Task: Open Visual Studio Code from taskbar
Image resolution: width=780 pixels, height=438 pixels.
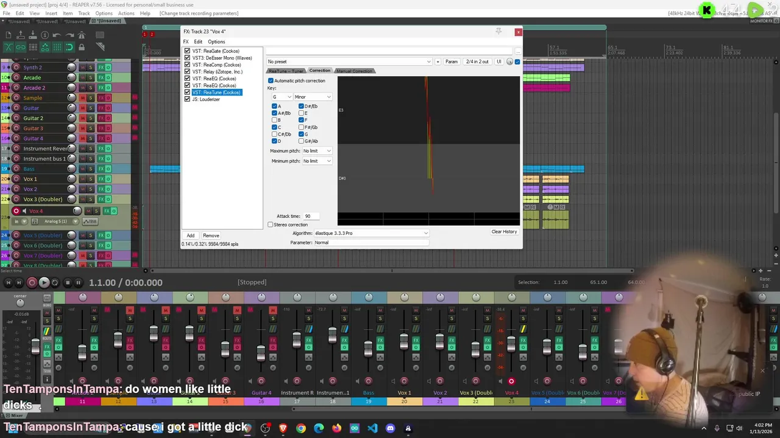Action: pyautogui.click(x=372, y=428)
